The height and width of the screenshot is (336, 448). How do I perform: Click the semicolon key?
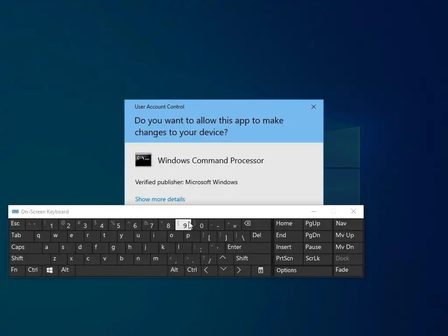pos(199,248)
